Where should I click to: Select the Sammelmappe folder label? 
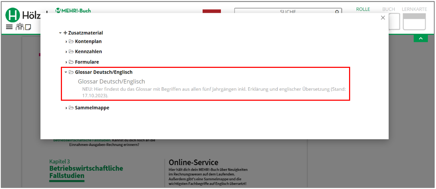[x=92, y=108]
